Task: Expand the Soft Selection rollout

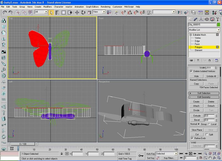Action: 204,93
